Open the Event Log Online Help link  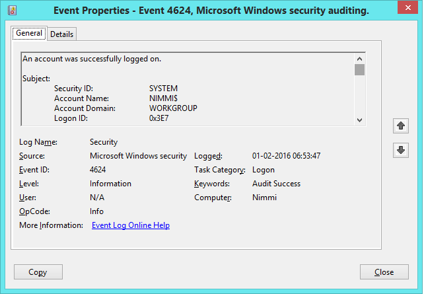tap(131, 225)
